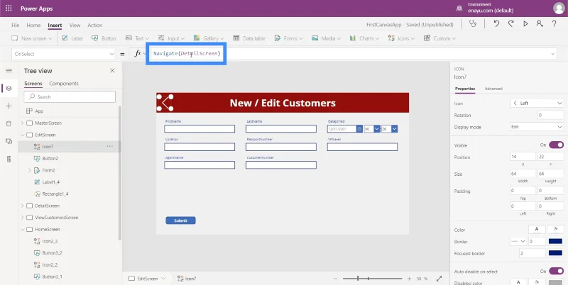Preview the app with play icon
The image size is (568, 285).
tap(525, 24)
